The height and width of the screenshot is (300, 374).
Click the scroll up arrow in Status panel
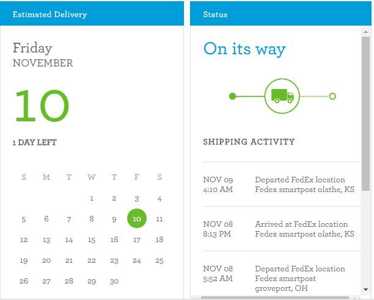pos(365,32)
